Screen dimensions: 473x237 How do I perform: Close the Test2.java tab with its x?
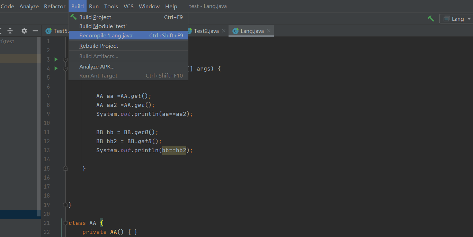point(223,31)
